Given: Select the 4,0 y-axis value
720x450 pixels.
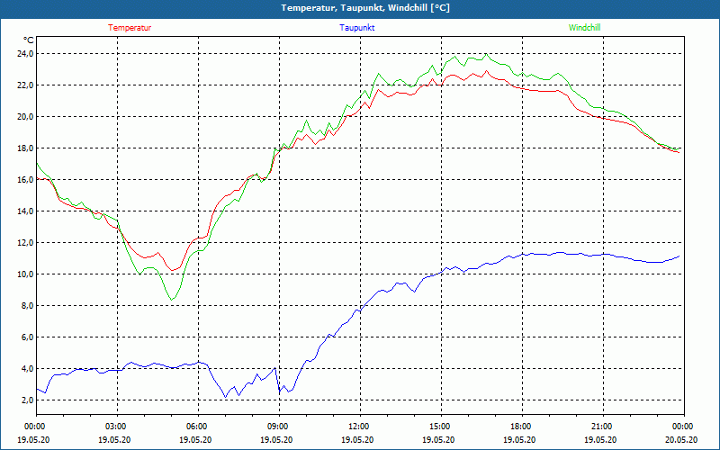Looking at the screenshot, I should click(x=27, y=369).
